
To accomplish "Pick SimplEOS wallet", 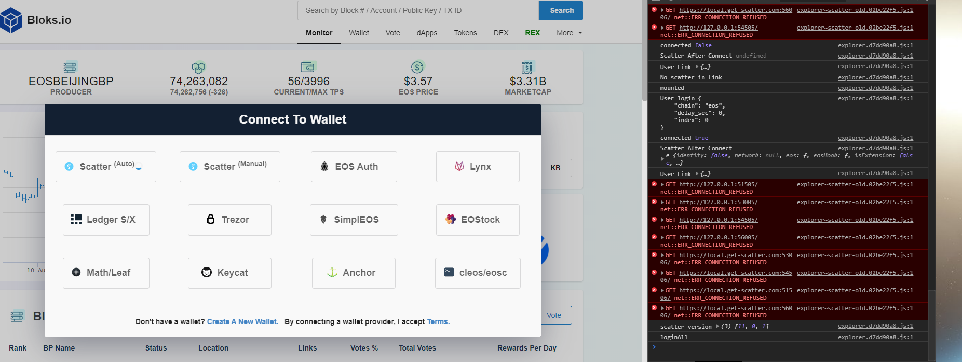I will (x=354, y=220).
